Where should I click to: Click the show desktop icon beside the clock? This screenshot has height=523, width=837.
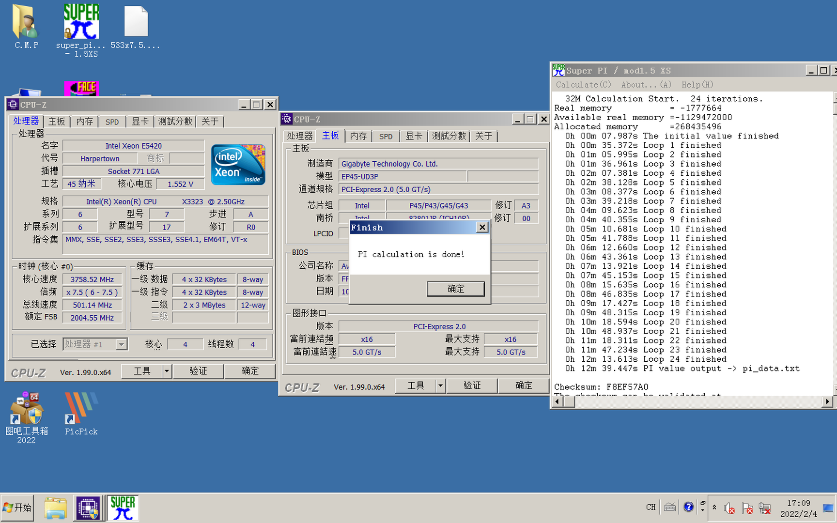(828, 508)
